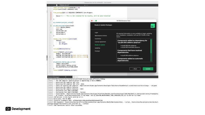Click mainwindow.ui in the CMake source list

(x=61, y=34)
